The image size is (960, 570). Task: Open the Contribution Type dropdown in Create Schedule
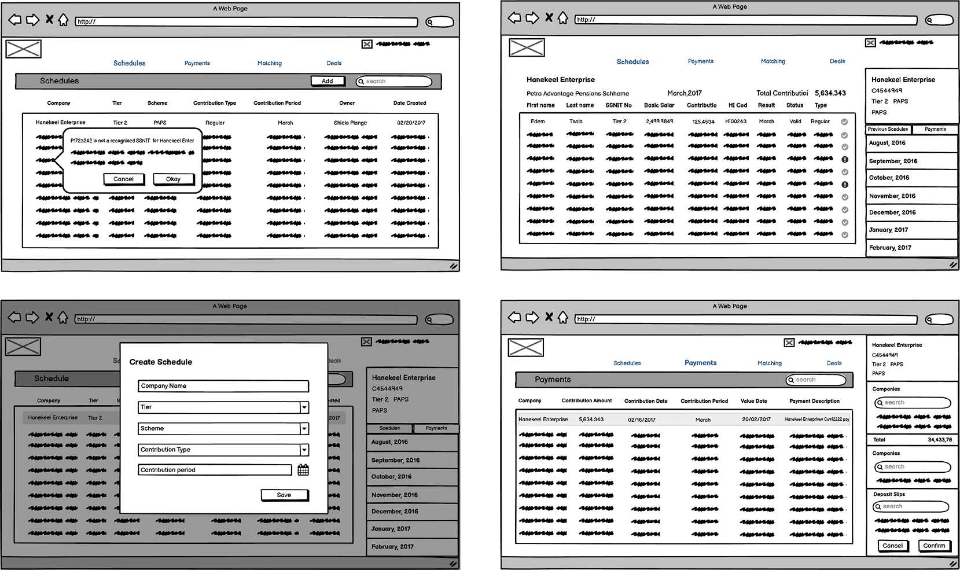coord(304,450)
